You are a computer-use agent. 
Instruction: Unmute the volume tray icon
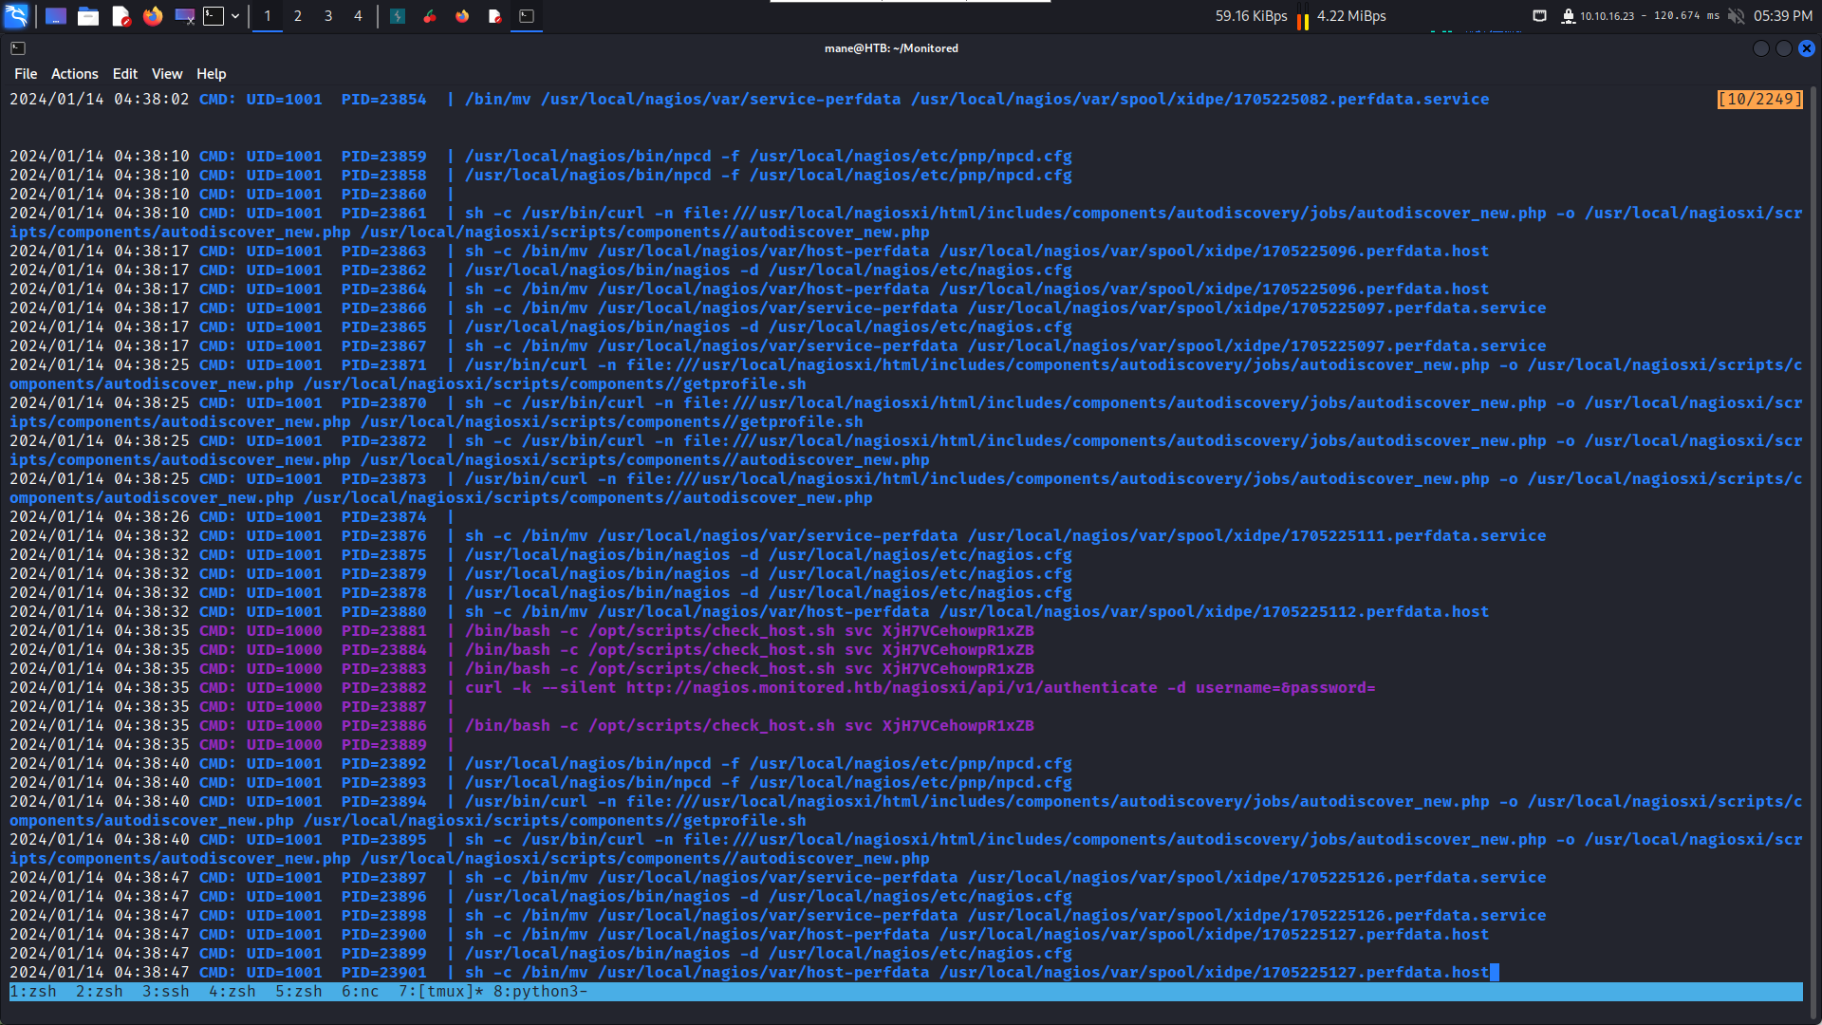coord(1736,16)
